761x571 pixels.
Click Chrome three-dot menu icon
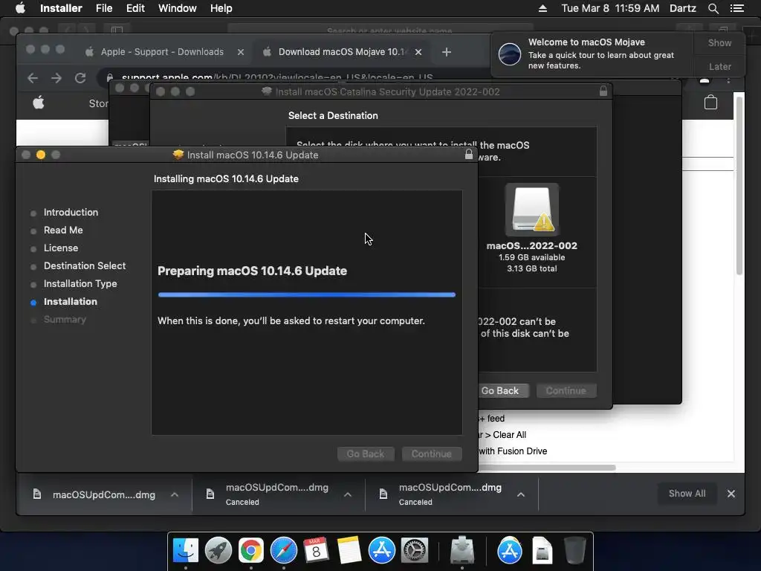tap(728, 80)
